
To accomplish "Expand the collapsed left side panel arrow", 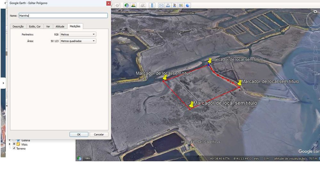I will (3, 83).
